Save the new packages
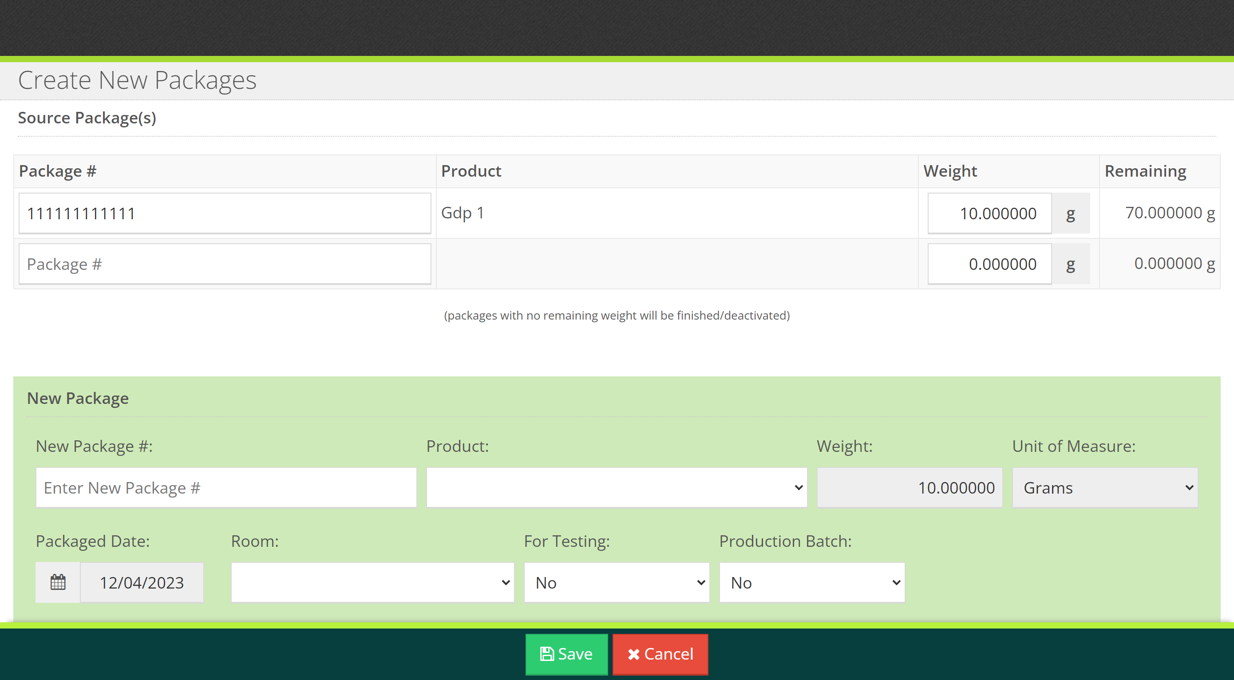The width and height of the screenshot is (1234, 680). click(x=566, y=654)
